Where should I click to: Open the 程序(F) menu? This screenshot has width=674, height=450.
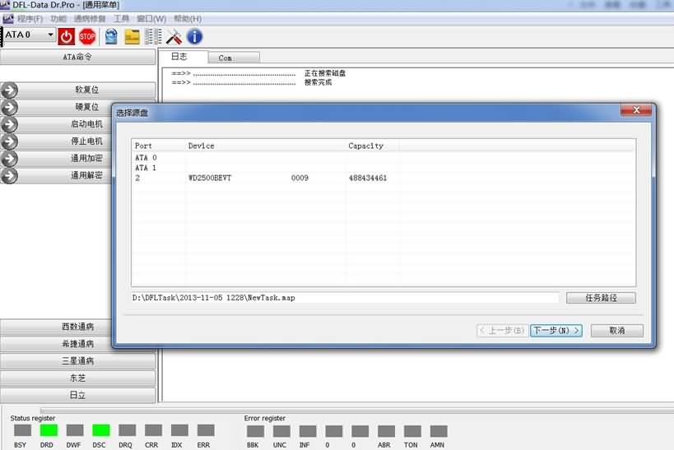[30, 19]
